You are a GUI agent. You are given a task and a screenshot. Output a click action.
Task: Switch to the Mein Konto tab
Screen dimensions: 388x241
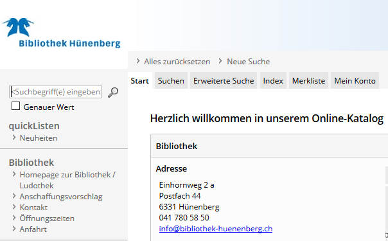[355, 81]
